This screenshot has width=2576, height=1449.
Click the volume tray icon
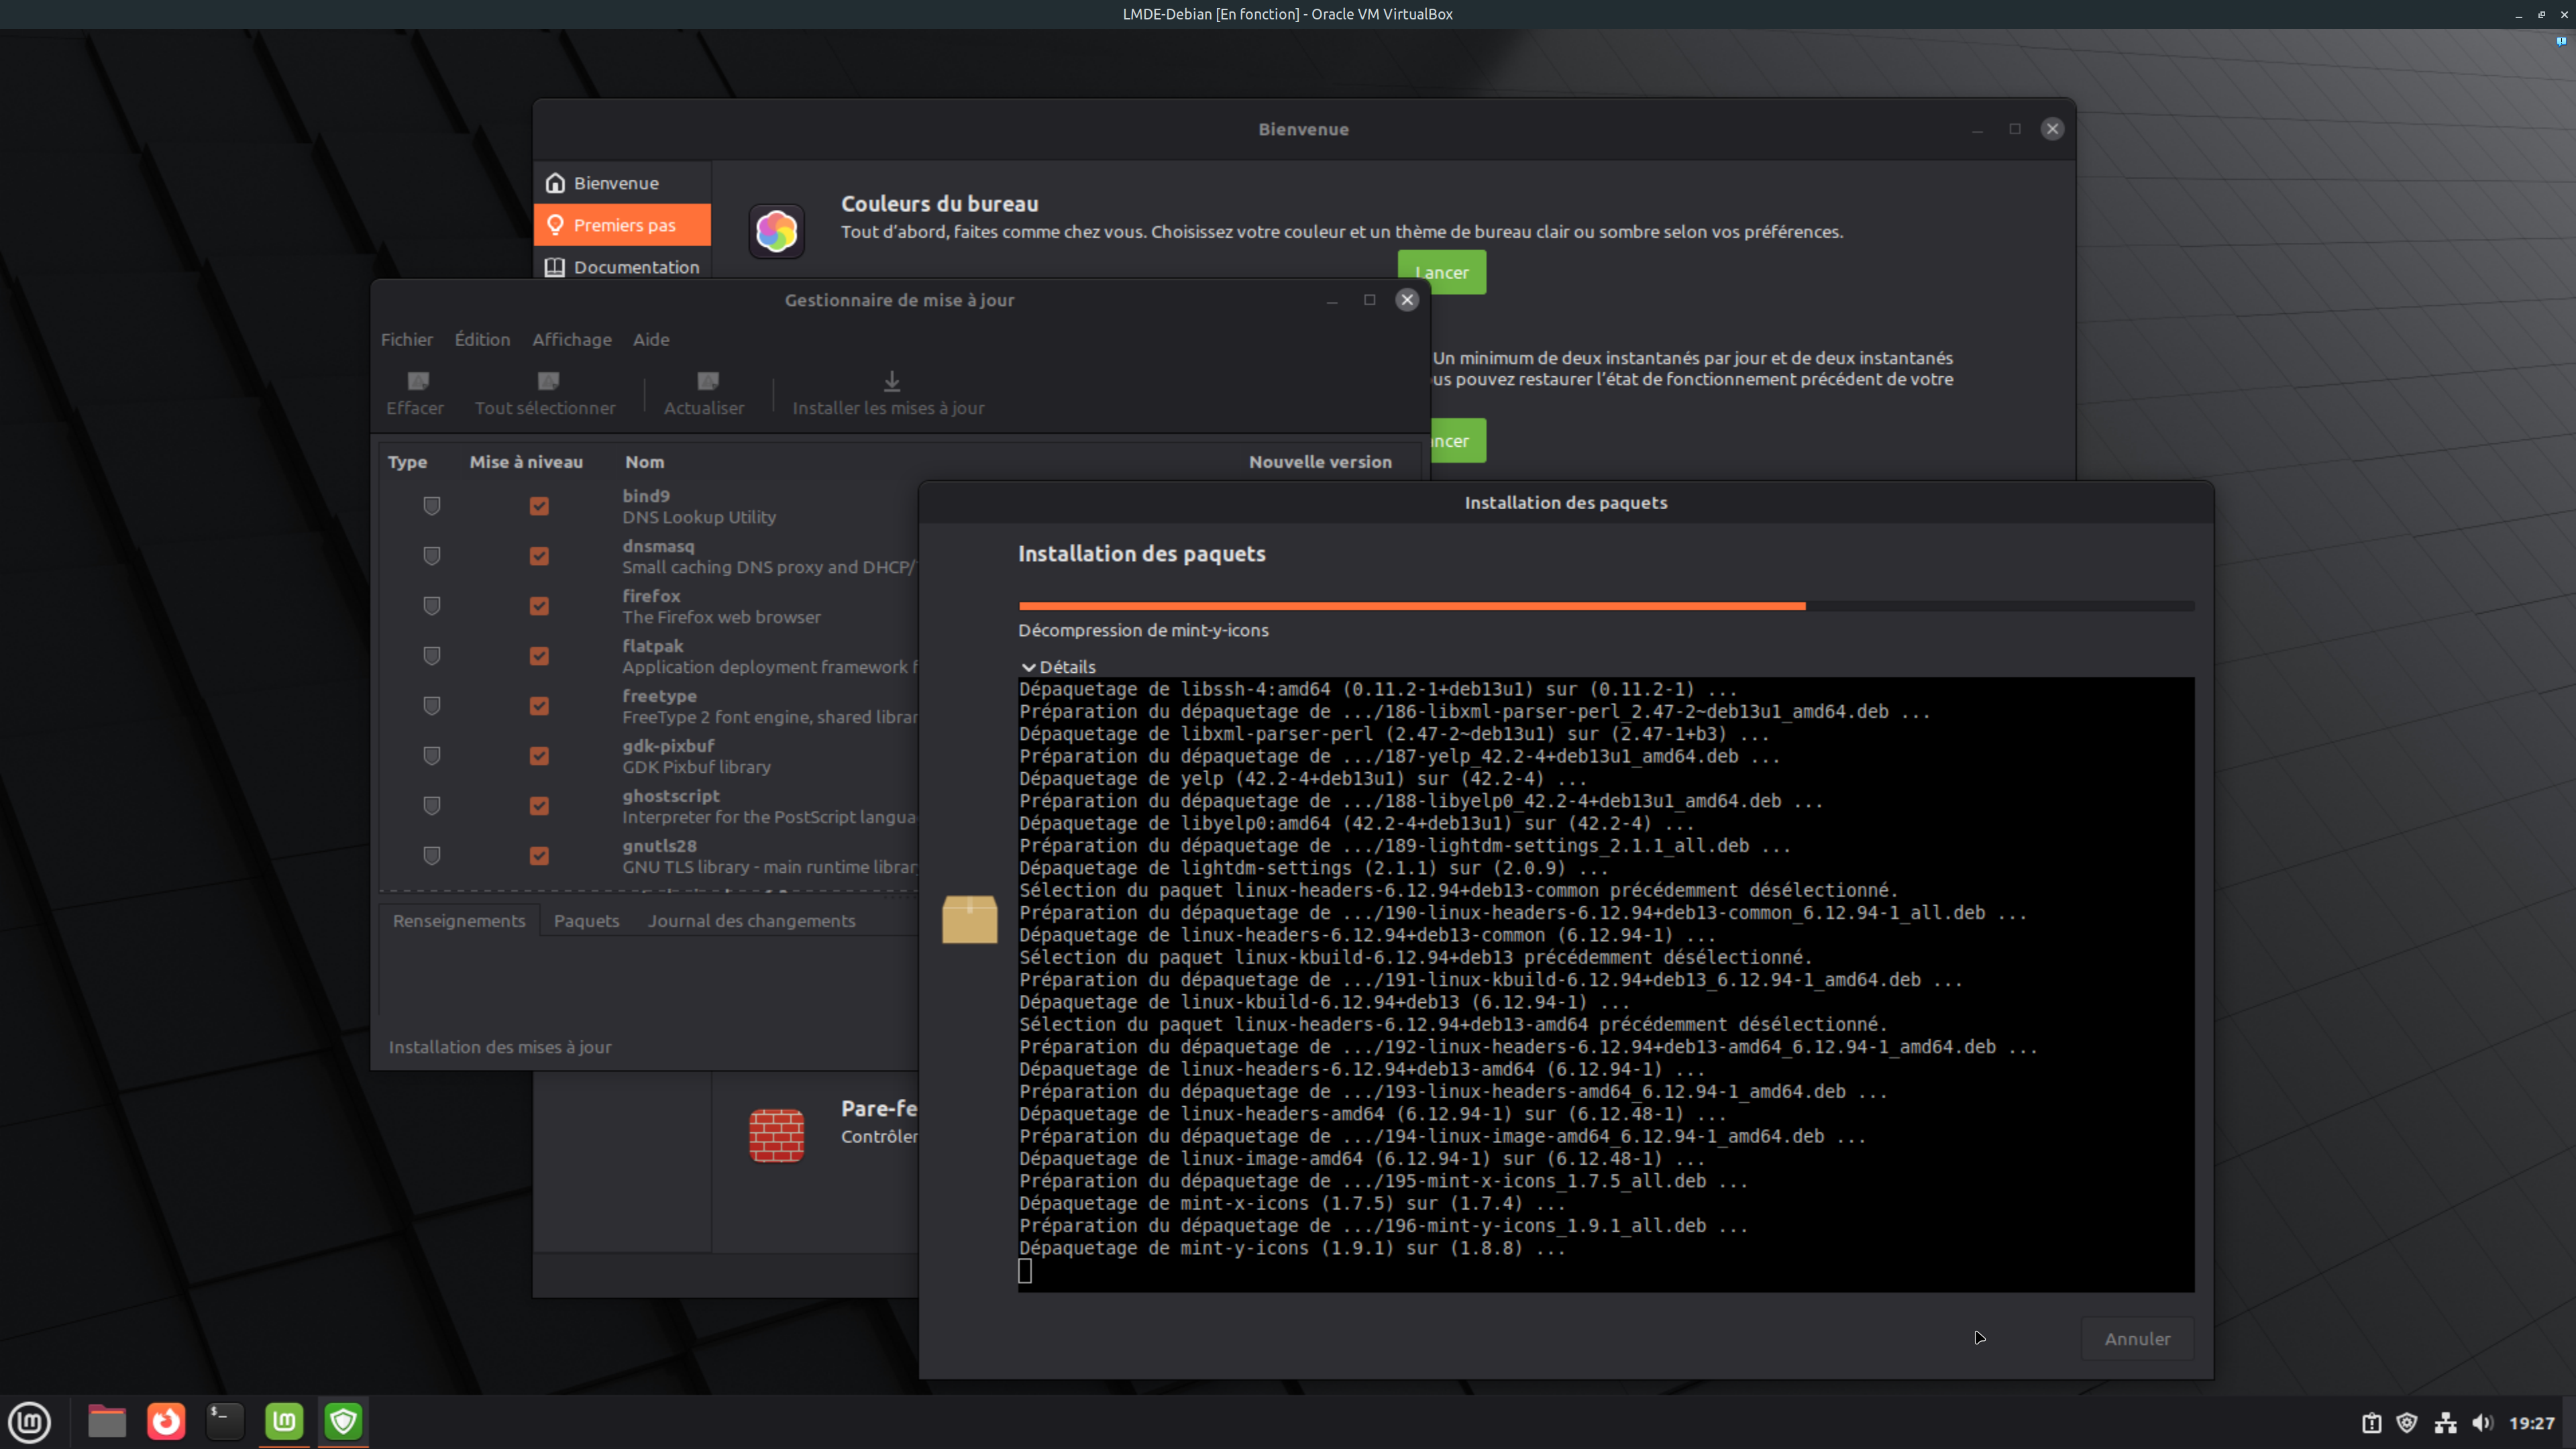click(2483, 1422)
